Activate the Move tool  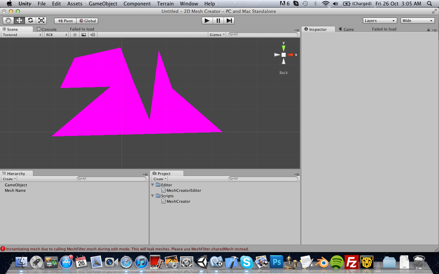(19, 20)
